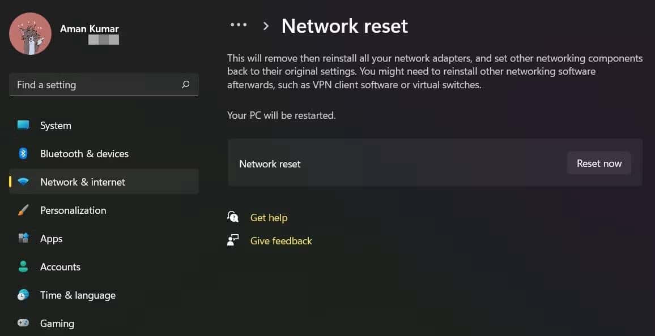Click the Personalization paintbrush icon
This screenshot has height=336, width=655.
click(x=23, y=210)
